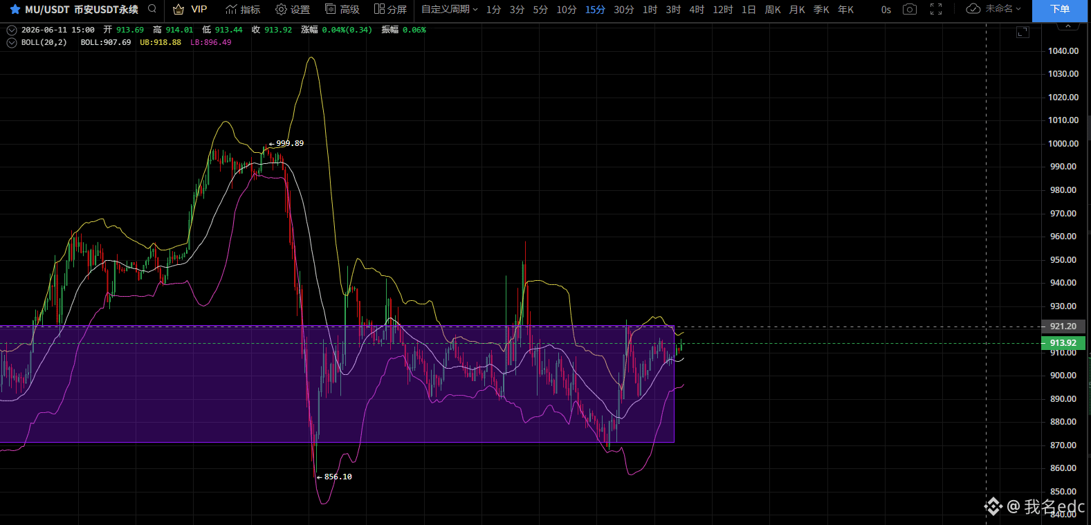Collapse the panel using top-right chevron
The width and height of the screenshot is (1091, 525).
pos(1068,26)
